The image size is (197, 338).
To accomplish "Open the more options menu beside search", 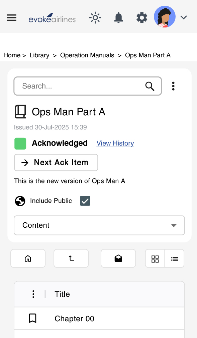I will [x=173, y=86].
